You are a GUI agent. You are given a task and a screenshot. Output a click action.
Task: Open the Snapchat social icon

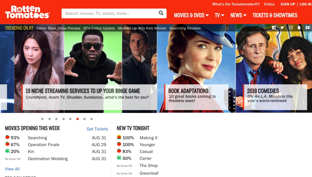pos(299,27)
